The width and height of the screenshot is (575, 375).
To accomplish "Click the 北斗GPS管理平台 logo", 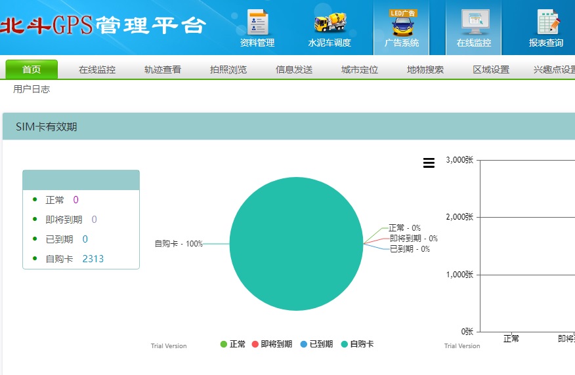I will point(103,26).
